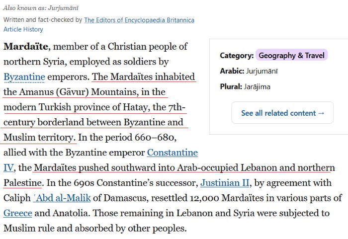This screenshot has width=348, height=239.
Task: Open The Editors of Encyclopaedia Britannica link
Action: click(x=139, y=20)
